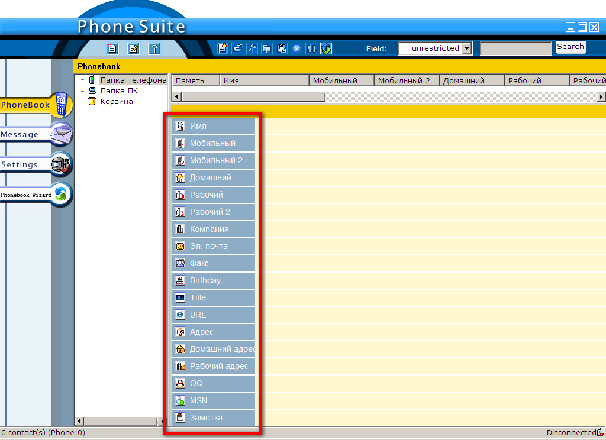The width and height of the screenshot is (606, 440).
Task: Select the Папка ПК tree folder
Action: [118, 90]
